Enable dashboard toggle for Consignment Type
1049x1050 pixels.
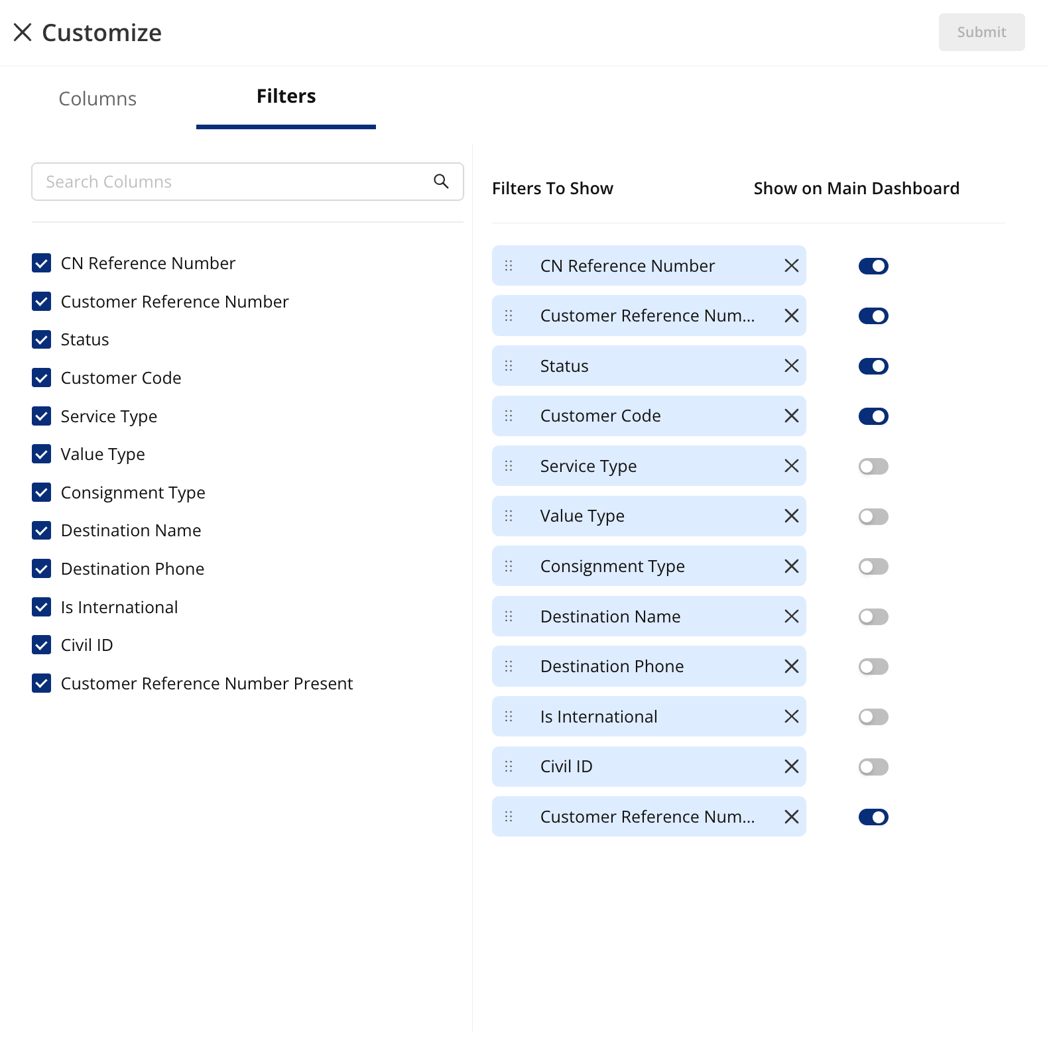pyautogui.click(x=873, y=567)
